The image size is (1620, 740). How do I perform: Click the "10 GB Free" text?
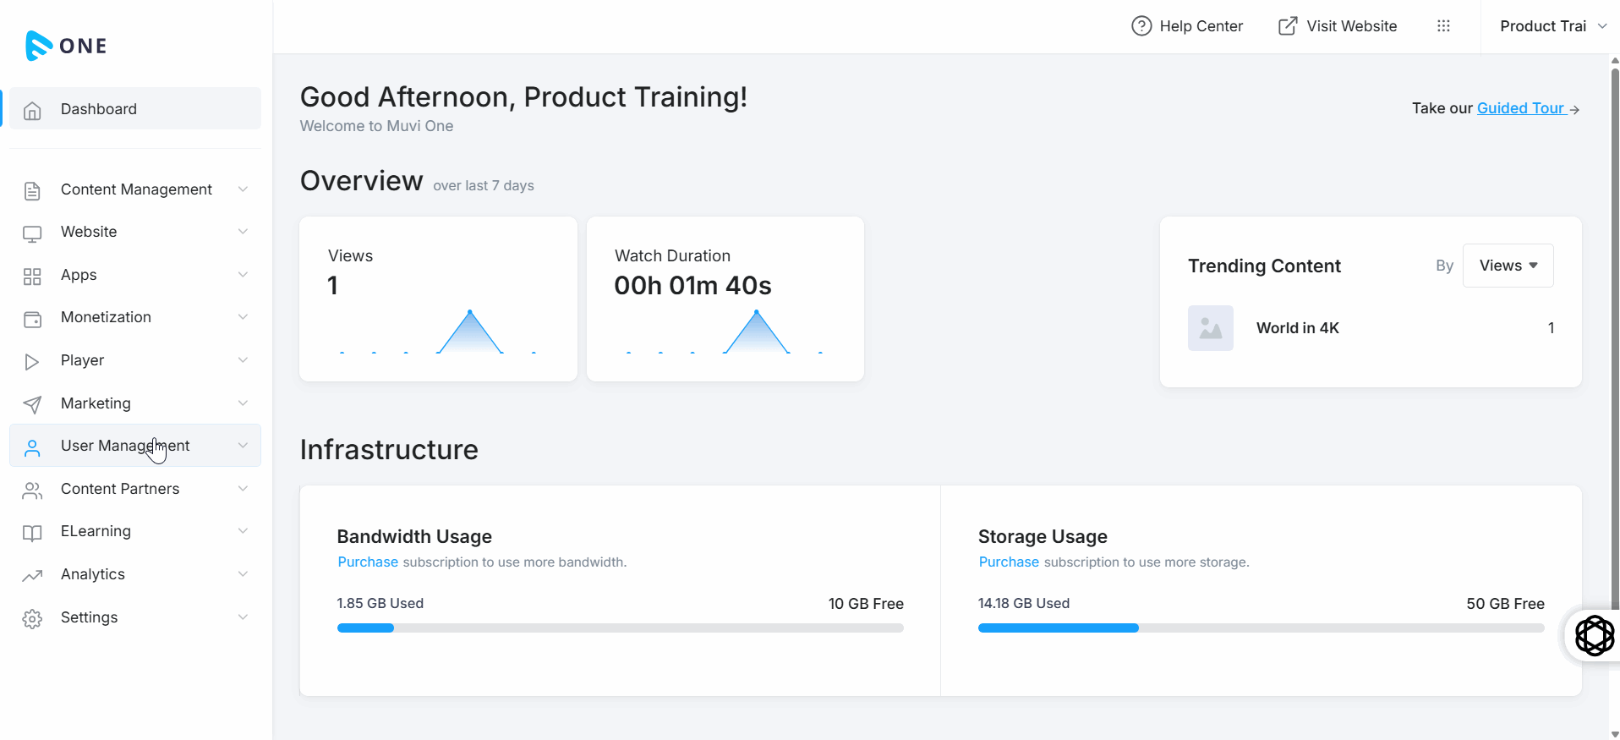(866, 604)
